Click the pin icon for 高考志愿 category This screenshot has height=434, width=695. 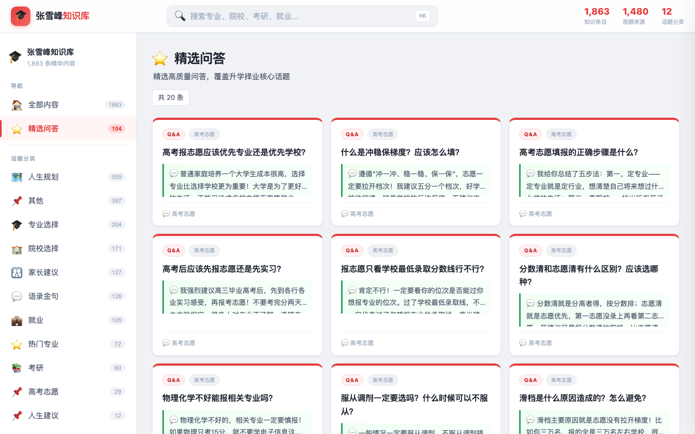[17, 392]
